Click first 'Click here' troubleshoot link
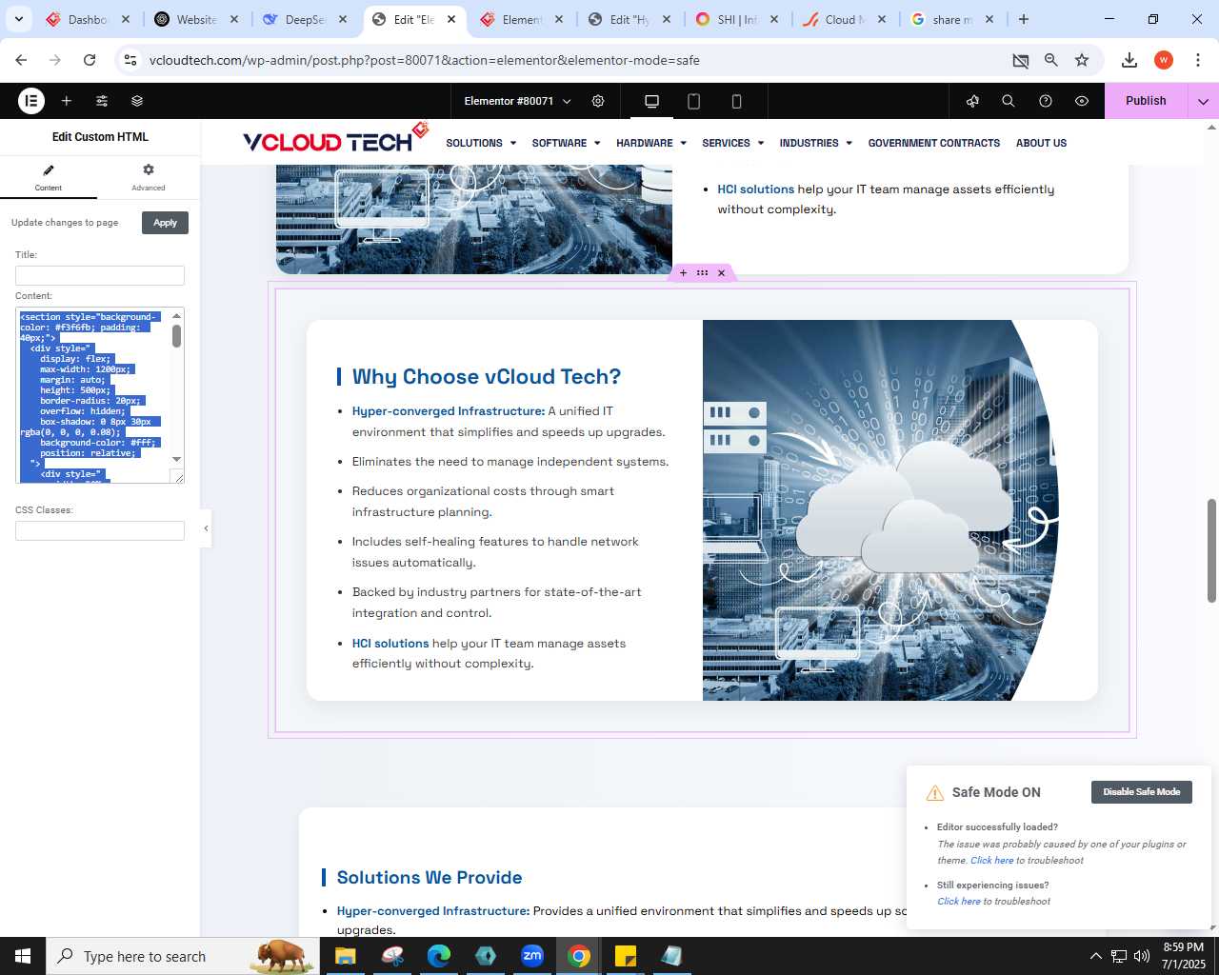This screenshot has width=1219, height=975. (991, 861)
